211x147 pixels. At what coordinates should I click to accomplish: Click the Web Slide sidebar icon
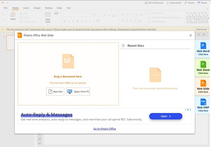pos(203,83)
